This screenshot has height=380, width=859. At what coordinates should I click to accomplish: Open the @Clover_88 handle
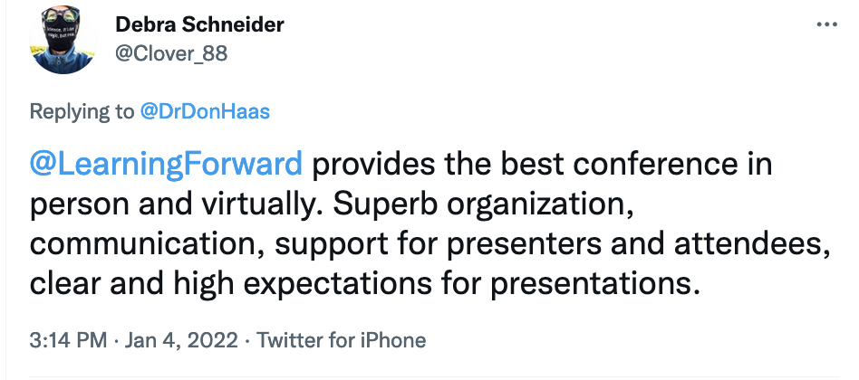(x=171, y=53)
